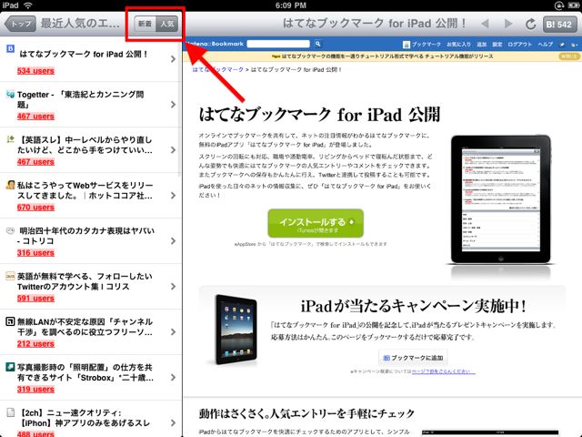Viewport: 582px width, 437px height.
Task: Click favicon of Togetter entry
Action: point(10,94)
